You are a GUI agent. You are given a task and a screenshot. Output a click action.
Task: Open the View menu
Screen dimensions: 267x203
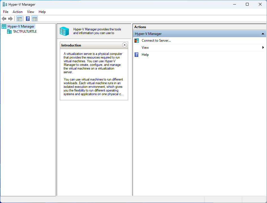(x=30, y=12)
